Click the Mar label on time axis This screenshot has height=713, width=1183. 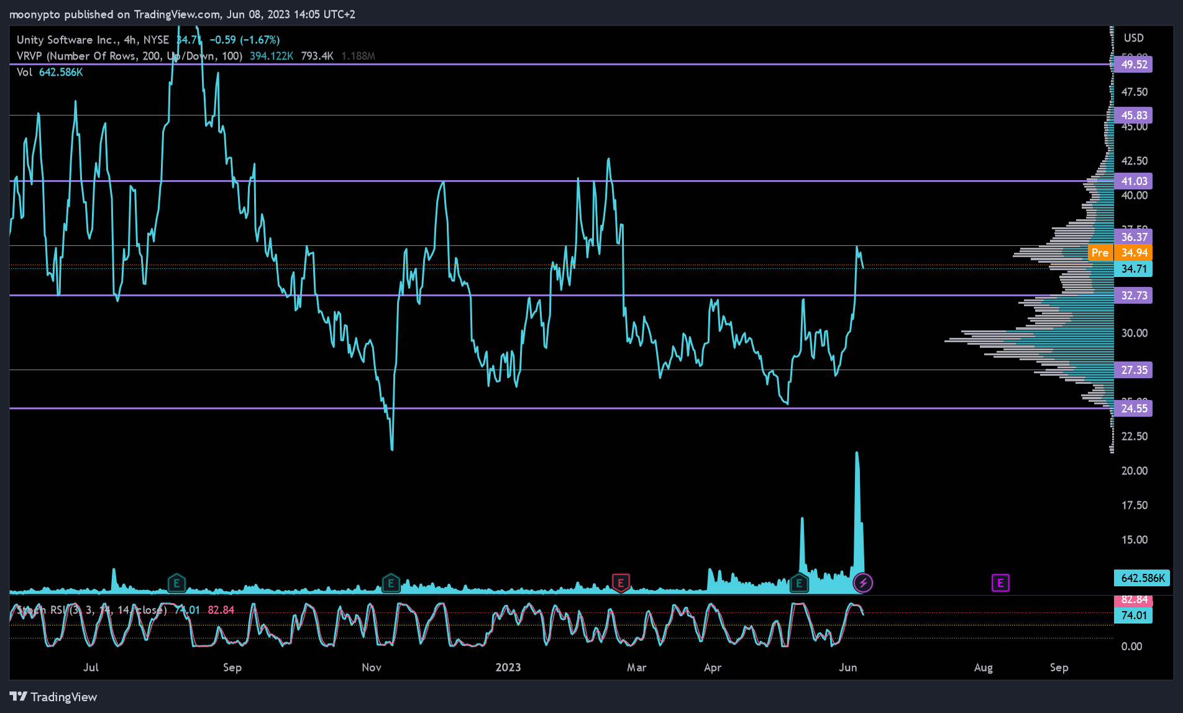tap(636, 667)
